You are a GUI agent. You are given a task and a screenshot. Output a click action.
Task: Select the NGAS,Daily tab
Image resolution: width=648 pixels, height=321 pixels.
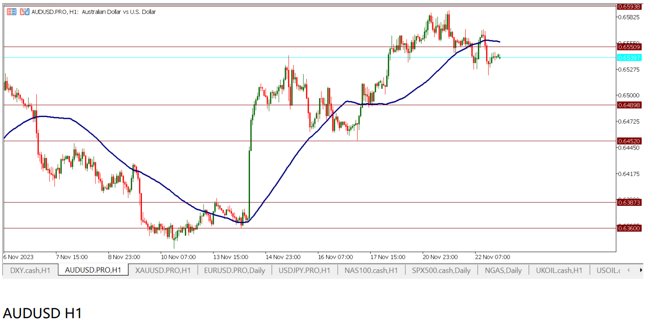point(503,270)
